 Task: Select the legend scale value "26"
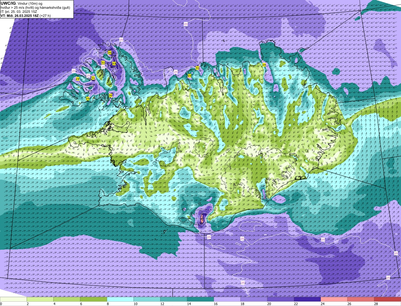click(349, 304)
